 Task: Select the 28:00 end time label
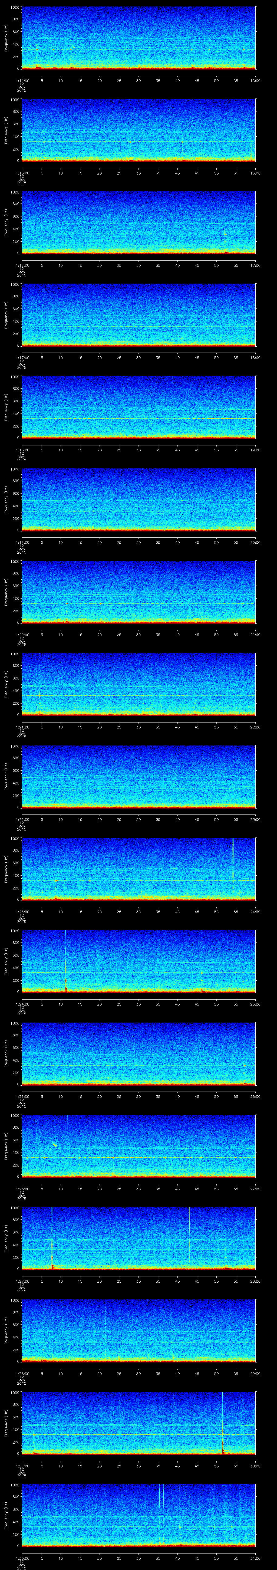256,1281
